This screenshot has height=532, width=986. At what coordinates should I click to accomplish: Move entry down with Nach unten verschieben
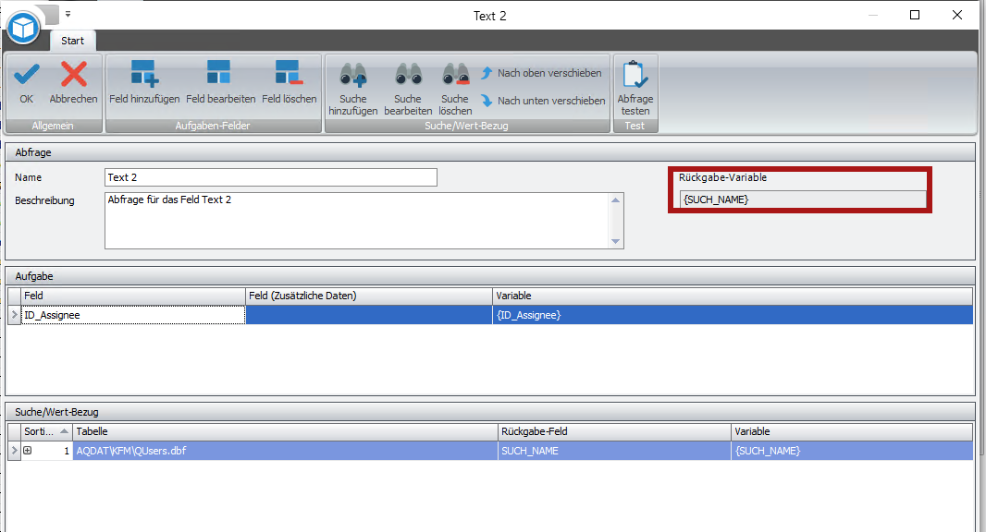[x=543, y=101]
